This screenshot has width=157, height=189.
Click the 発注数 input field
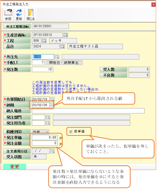(42, 70)
